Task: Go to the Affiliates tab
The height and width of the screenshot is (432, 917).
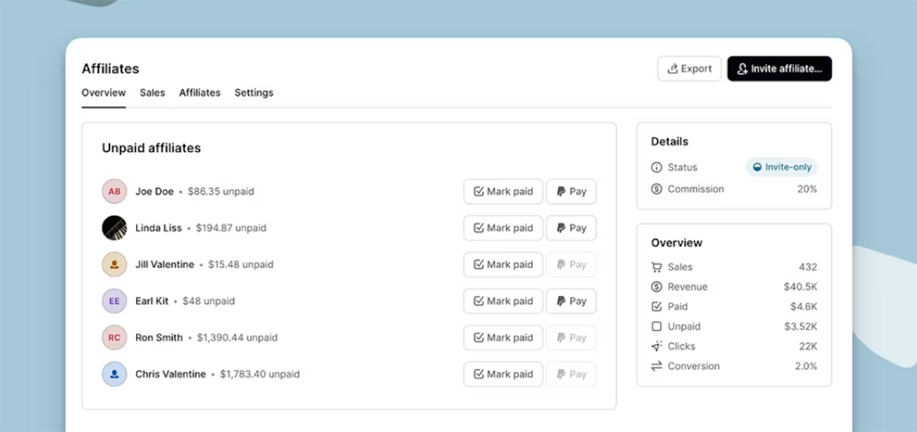Action: [199, 92]
